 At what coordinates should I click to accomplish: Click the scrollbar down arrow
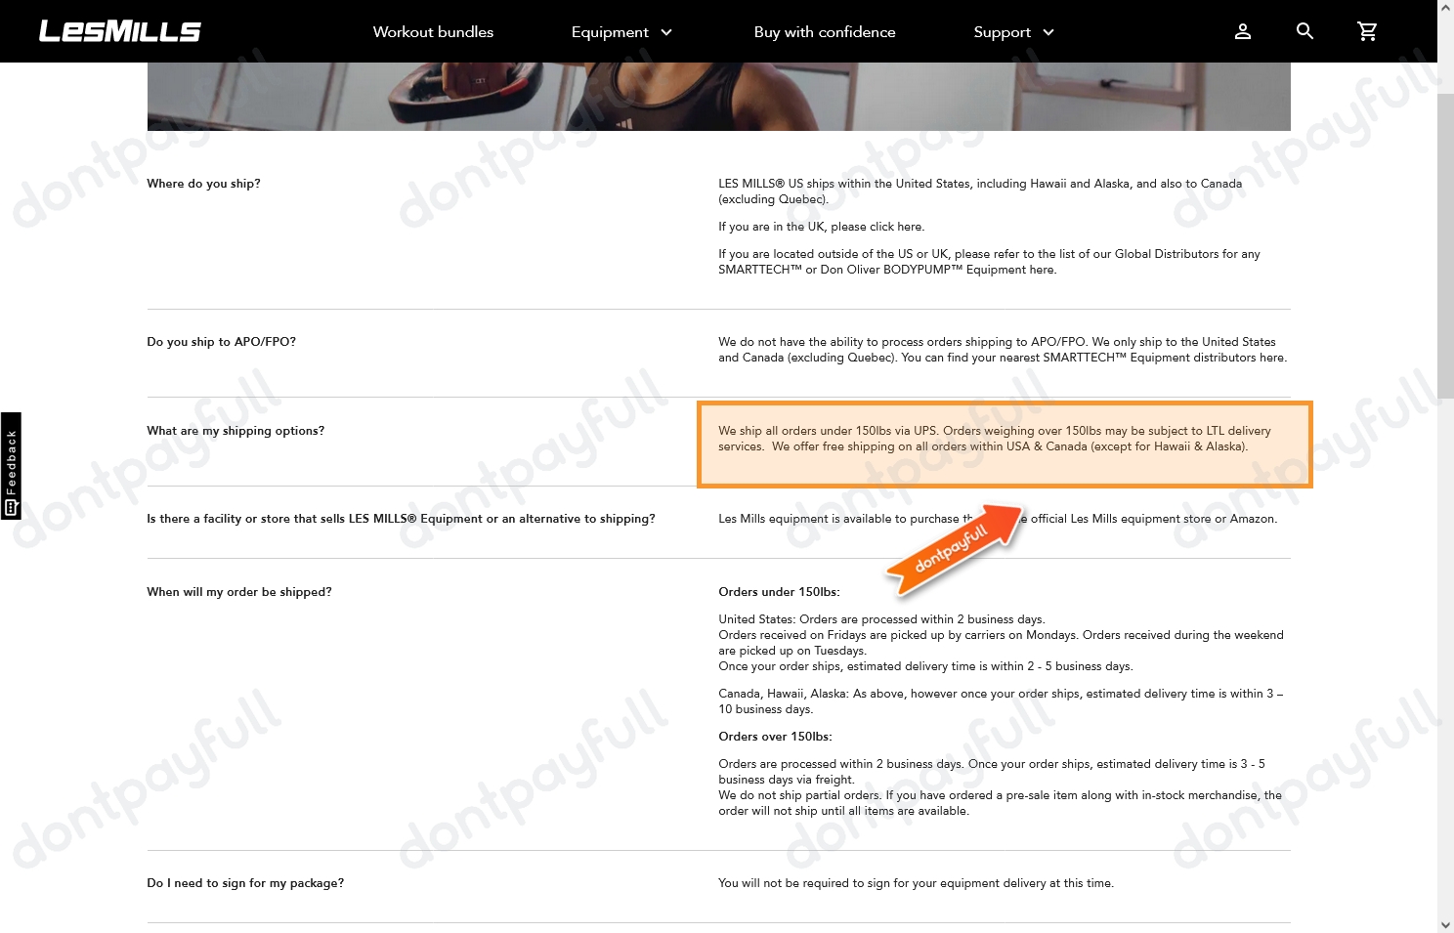pyautogui.click(x=1445, y=924)
